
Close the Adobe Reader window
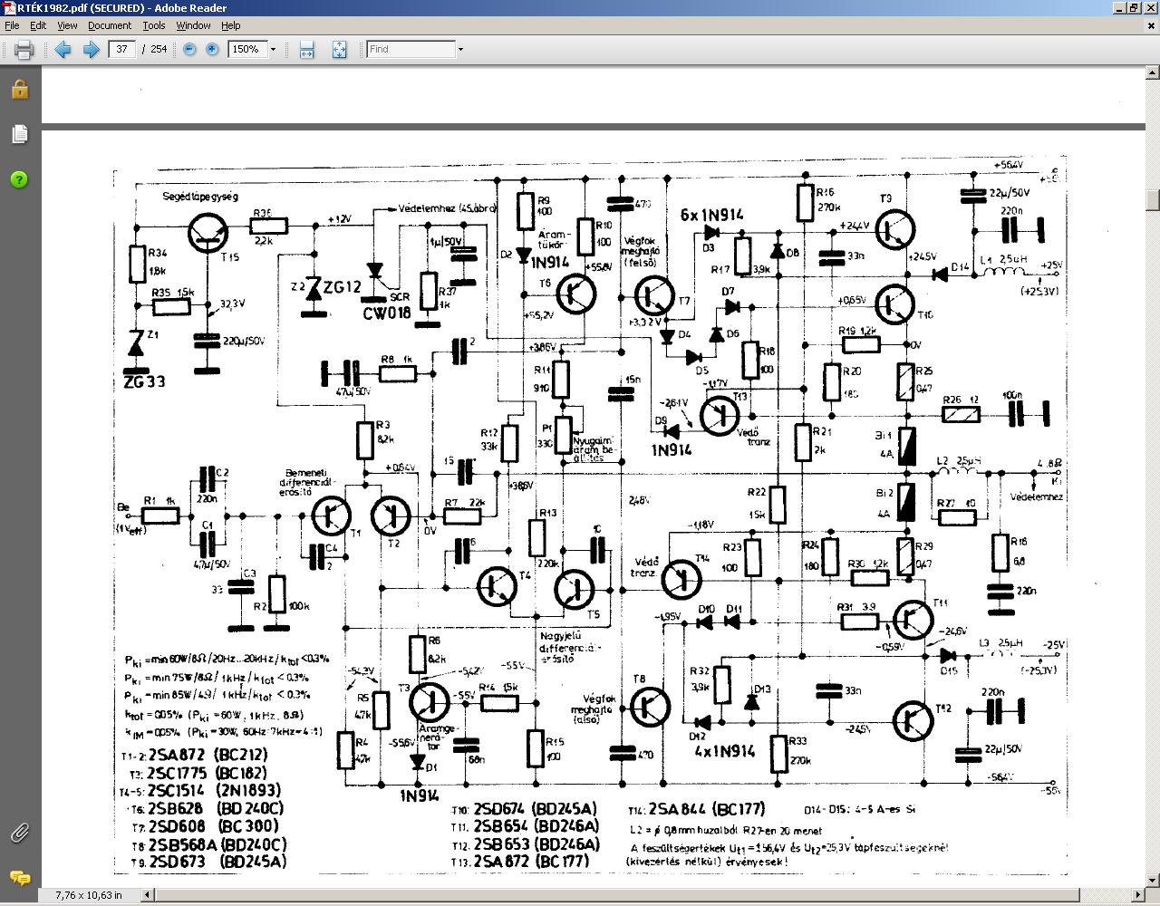click(1152, 8)
